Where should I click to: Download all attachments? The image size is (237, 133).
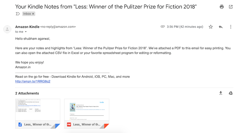[221, 93]
